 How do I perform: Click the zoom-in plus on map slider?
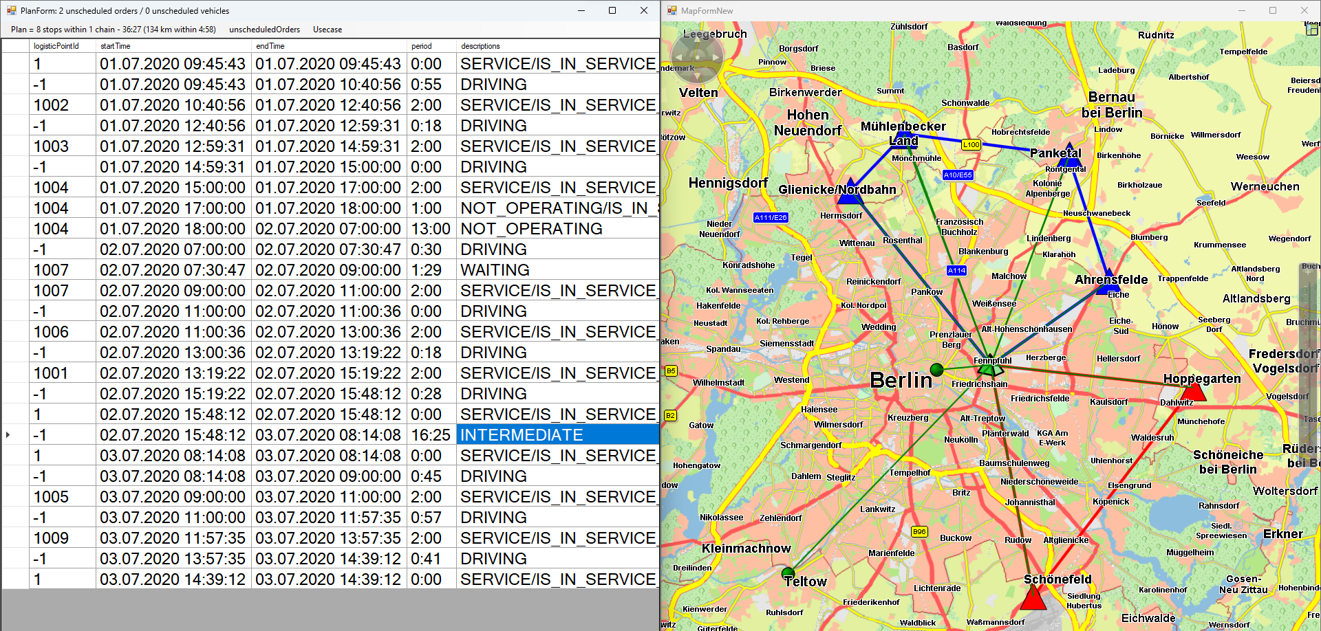tap(1309, 273)
